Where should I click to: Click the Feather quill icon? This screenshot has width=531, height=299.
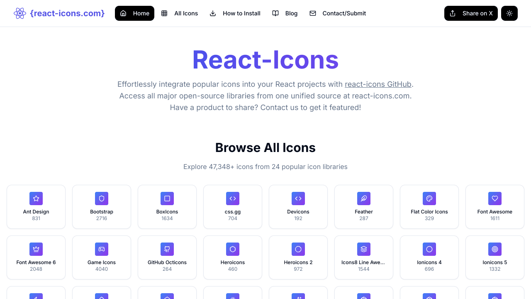pos(364,199)
